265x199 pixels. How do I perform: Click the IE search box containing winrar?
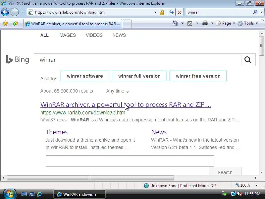pyautogui.click(x=219, y=12)
